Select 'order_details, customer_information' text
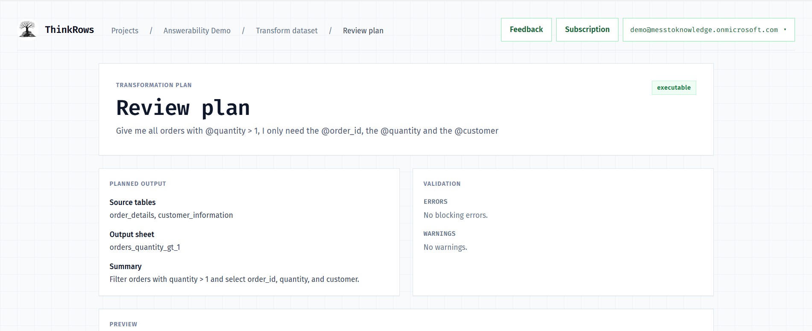 pyautogui.click(x=171, y=215)
